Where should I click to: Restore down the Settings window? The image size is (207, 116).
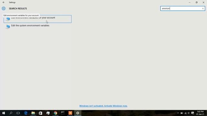(x=197, y=2)
